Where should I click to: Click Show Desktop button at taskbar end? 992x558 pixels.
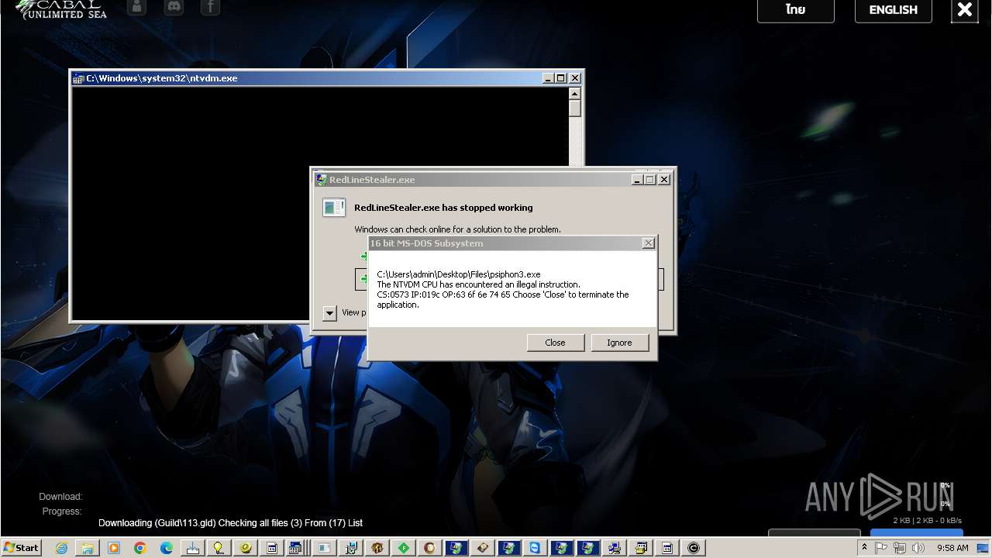pyautogui.click(x=984, y=548)
